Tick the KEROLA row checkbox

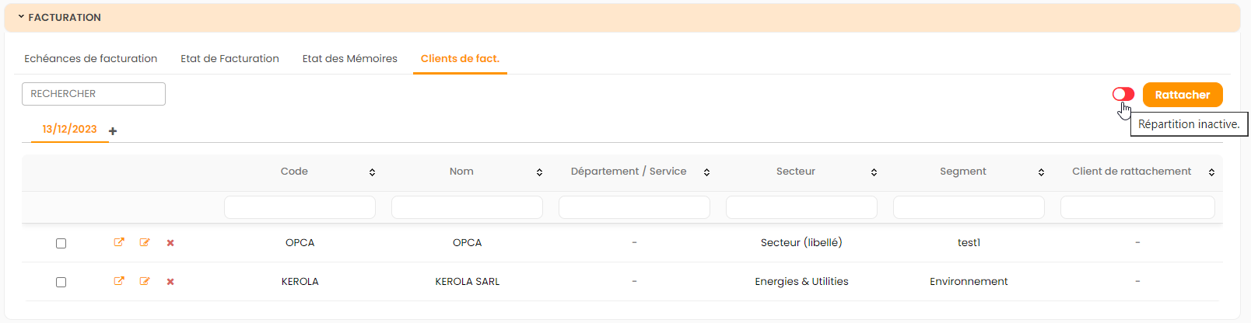coord(61,282)
